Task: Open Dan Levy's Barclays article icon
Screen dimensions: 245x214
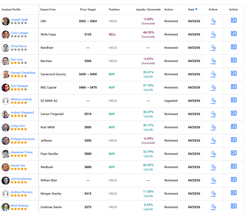Action: click(233, 60)
